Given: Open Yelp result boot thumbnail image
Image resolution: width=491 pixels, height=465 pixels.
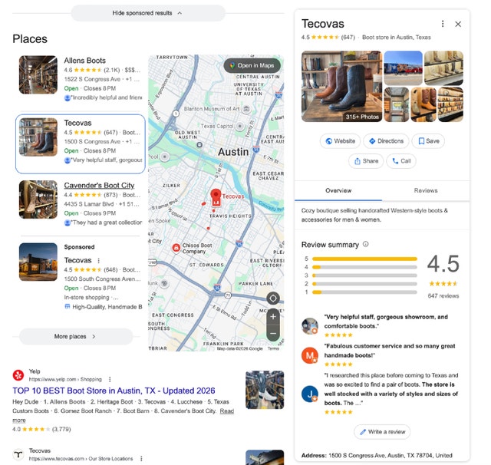Looking at the screenshot, I should pos(265,390).
